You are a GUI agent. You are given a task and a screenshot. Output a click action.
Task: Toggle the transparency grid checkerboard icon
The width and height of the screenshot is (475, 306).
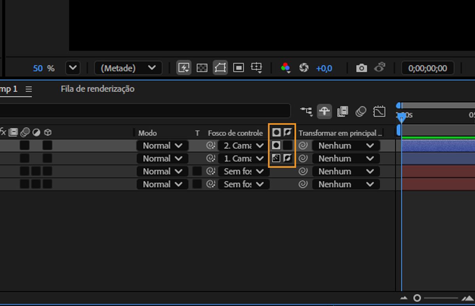tap(202, 68)
